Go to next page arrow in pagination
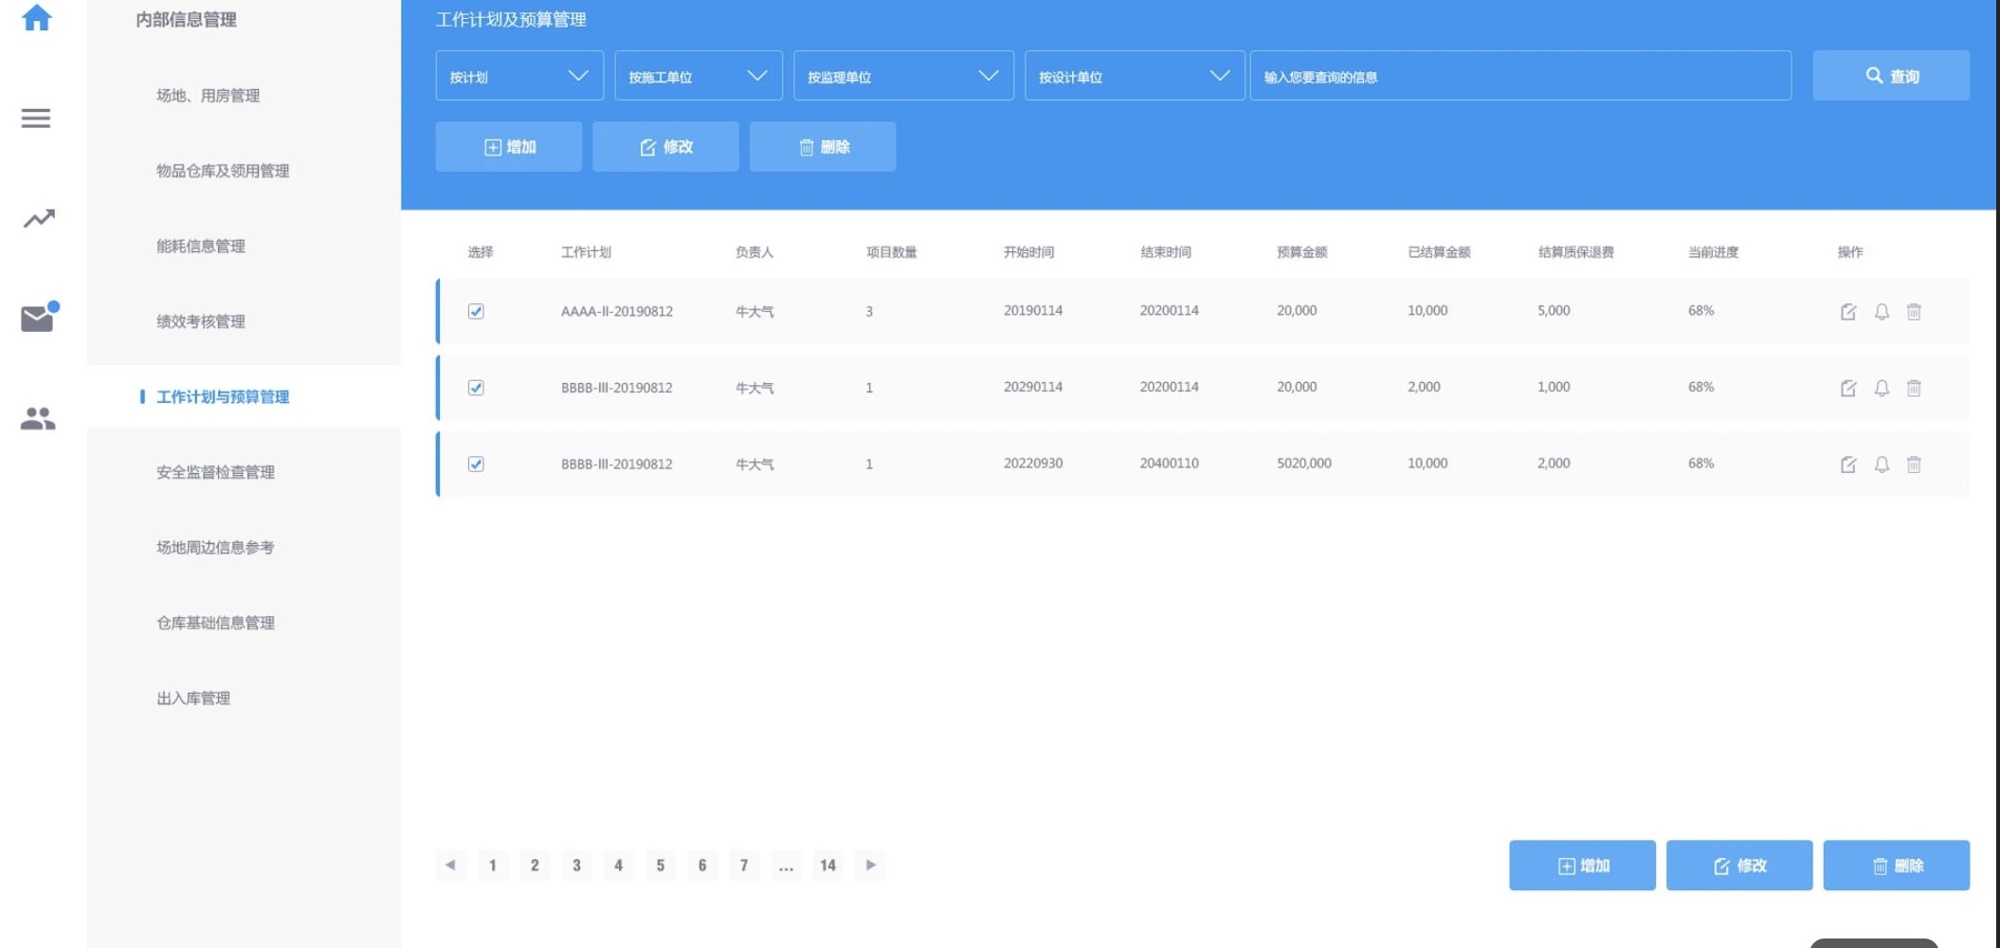 pyautogui.click(x=870, y=865)
